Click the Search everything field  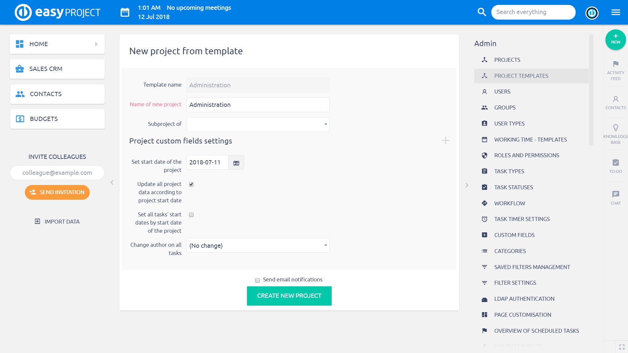point(533,12)
